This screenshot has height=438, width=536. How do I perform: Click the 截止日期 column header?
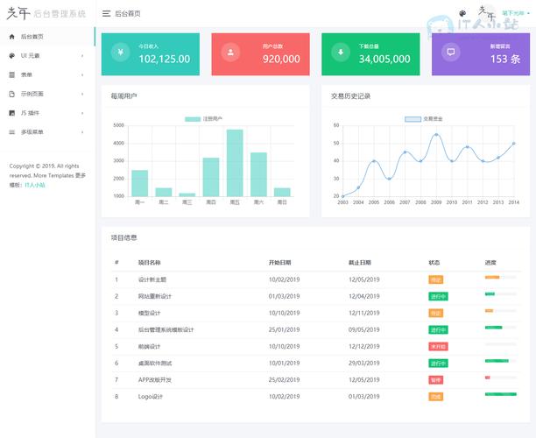pos(360,263)
